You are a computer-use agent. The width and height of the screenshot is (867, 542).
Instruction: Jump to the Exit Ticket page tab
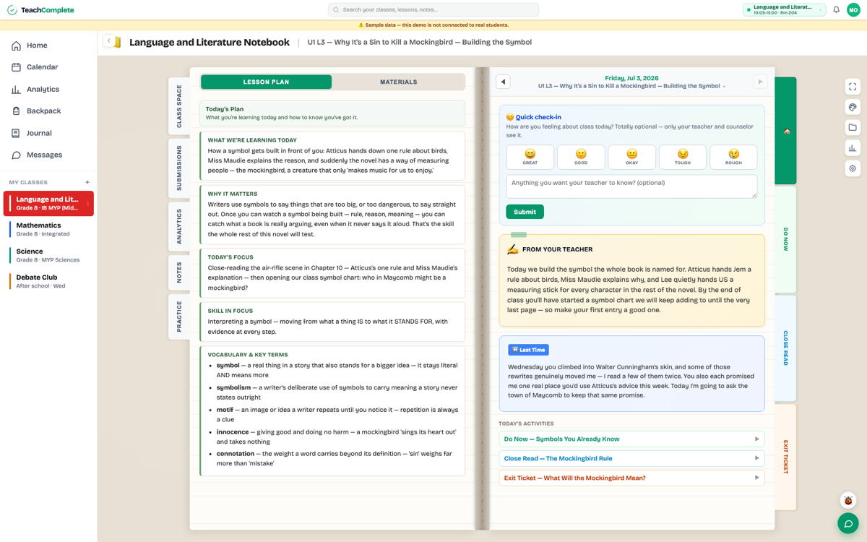pos(786,457)
